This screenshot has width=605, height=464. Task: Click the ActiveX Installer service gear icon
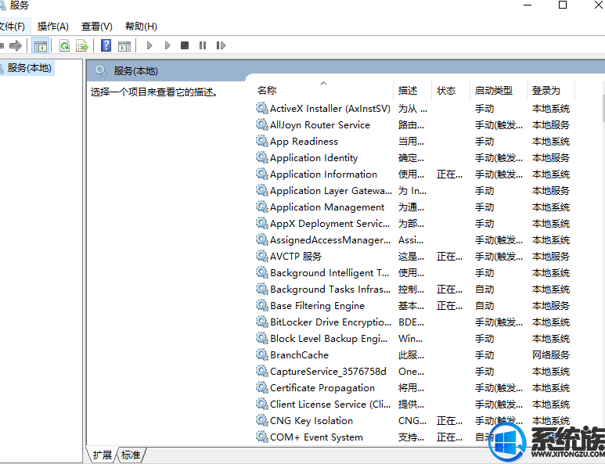click(x=261, y=109)
